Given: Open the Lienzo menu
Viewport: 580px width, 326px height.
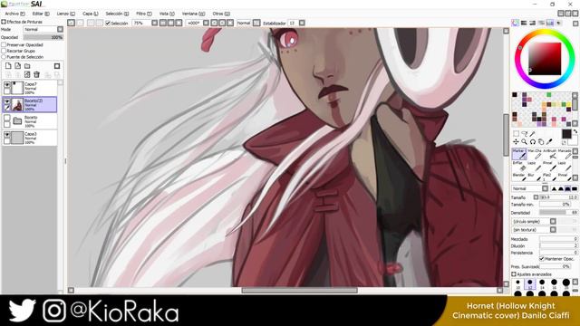Looking at the screenshot, I should [x=65, y=14].
